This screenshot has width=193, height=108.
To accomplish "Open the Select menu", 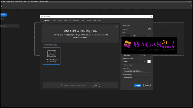I will click(x=21, y=1).
